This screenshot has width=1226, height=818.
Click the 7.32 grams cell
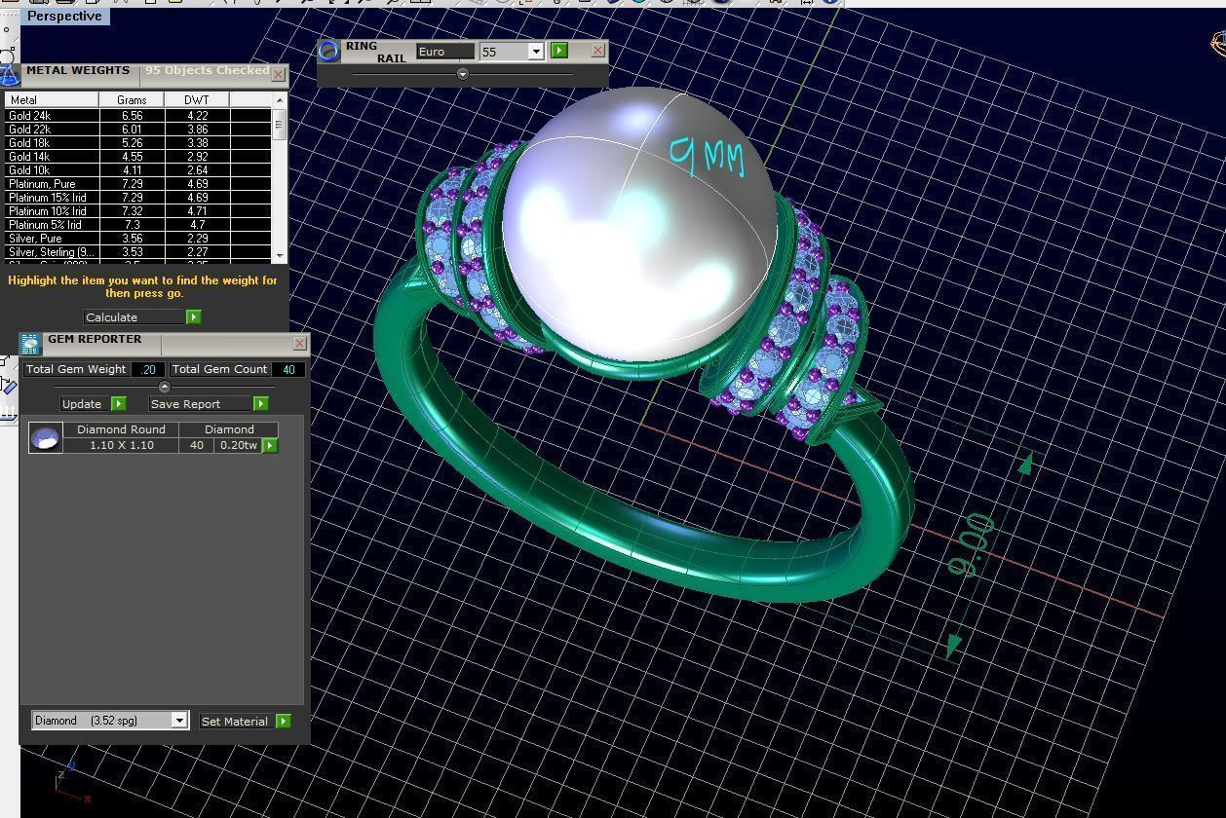click(x=132, y=210)
